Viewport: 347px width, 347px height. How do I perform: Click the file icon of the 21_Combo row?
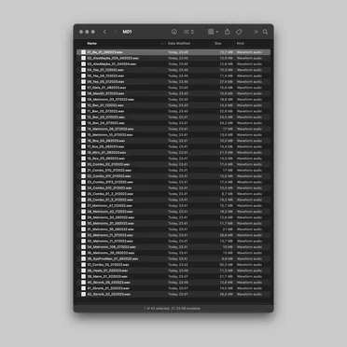click(x=83, y=171)
